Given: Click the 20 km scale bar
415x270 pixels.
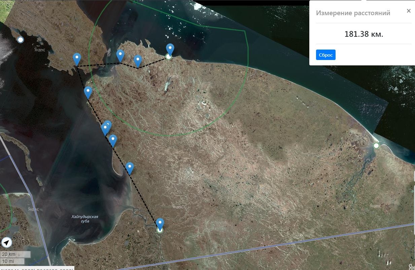Looking at the screenshot, I should pos(15,254).
